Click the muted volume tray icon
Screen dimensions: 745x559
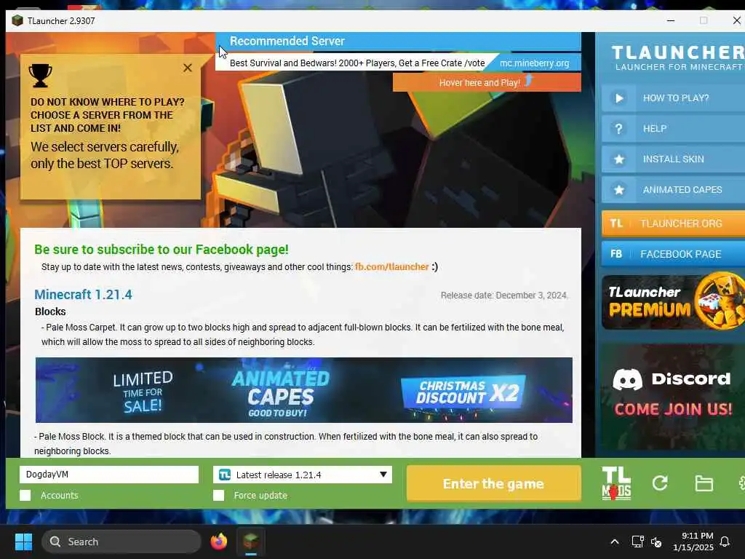[656, 542]
